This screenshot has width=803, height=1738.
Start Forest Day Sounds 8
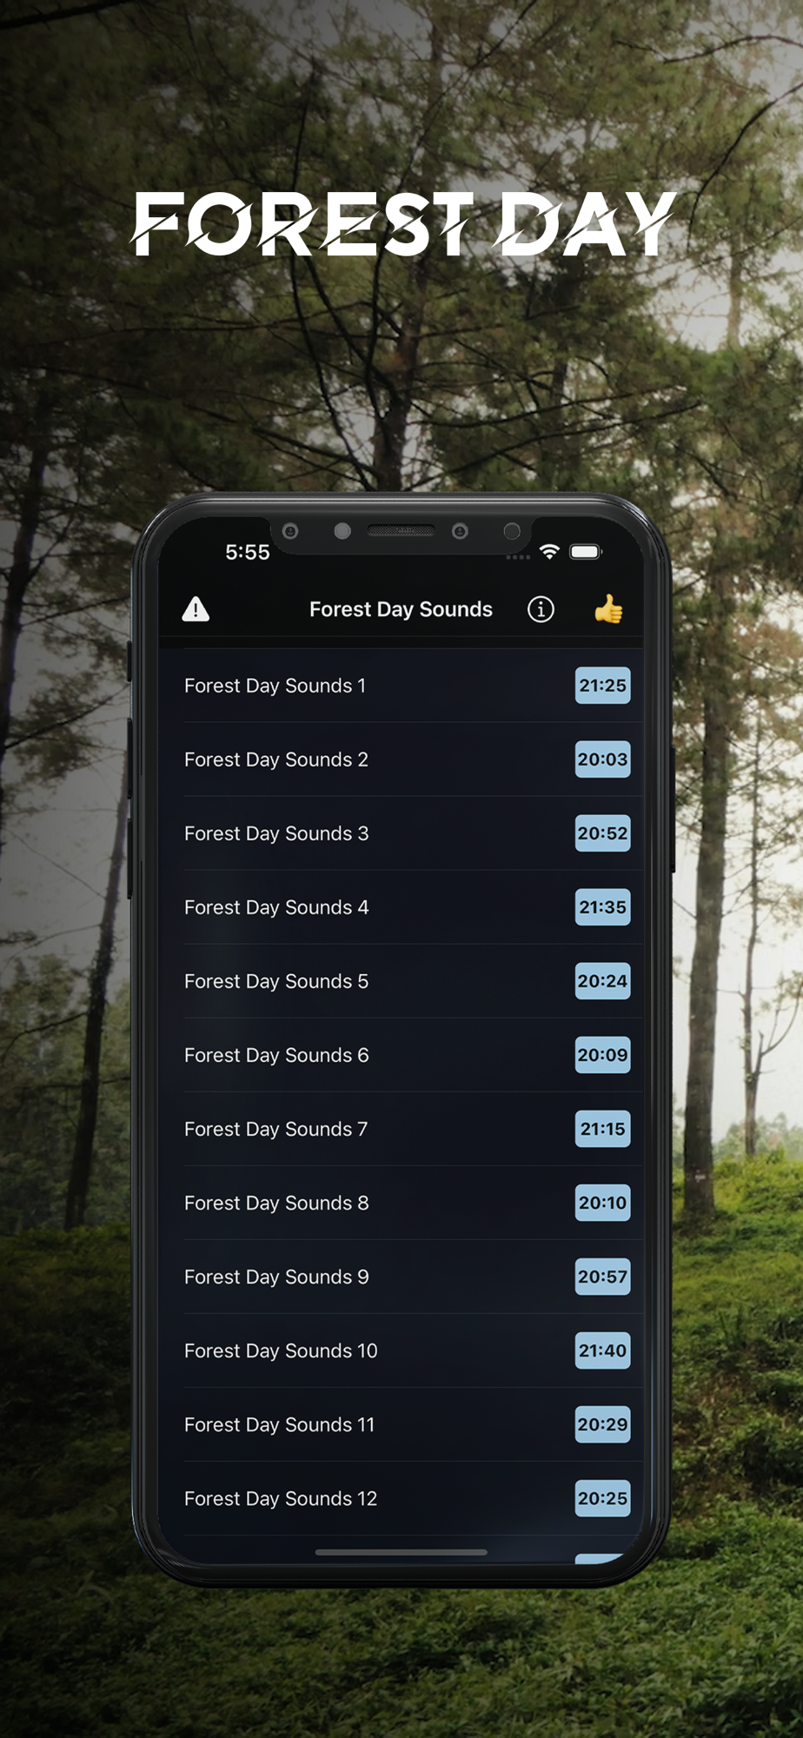[x=401, y=1203]
